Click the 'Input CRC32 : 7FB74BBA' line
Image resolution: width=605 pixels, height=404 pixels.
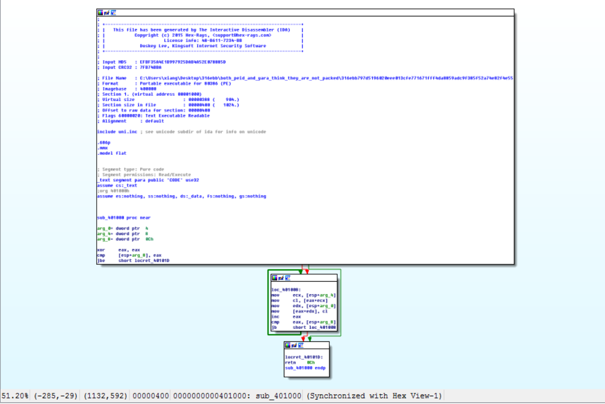(129, 68)
